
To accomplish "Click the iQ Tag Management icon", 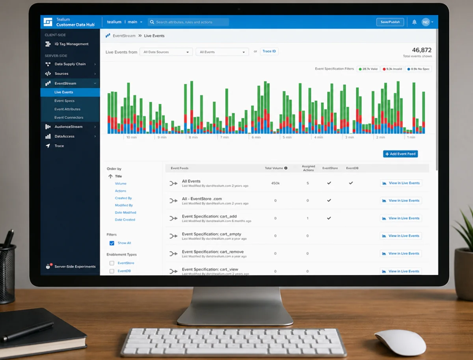I will [x=48, y=44].
